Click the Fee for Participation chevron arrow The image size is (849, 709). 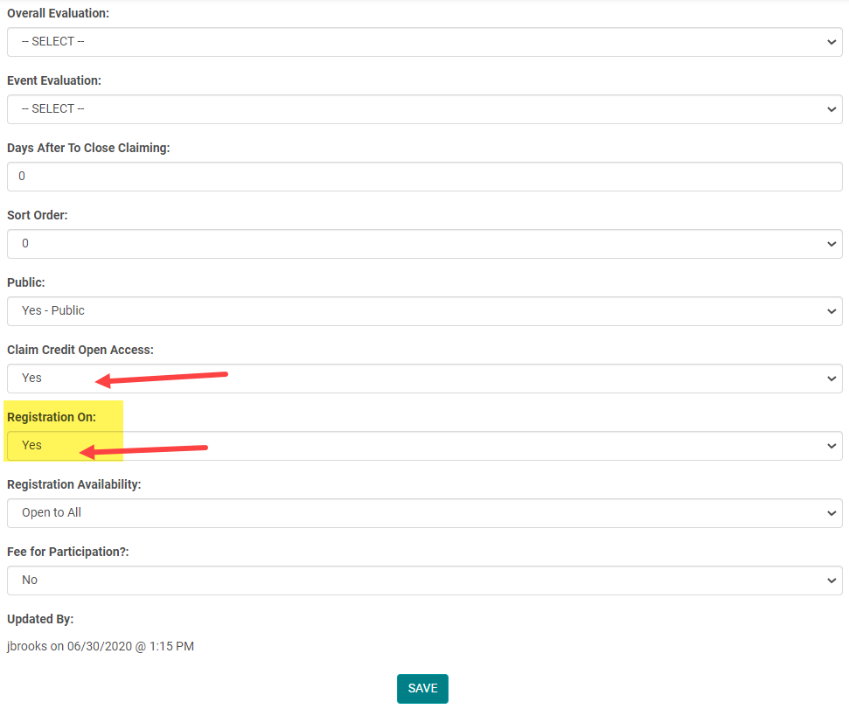point(831,580)
